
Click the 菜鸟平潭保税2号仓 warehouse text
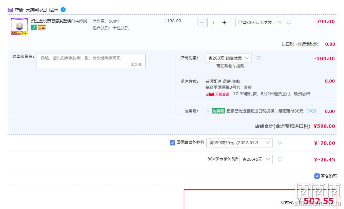click(x=223, y=88)
